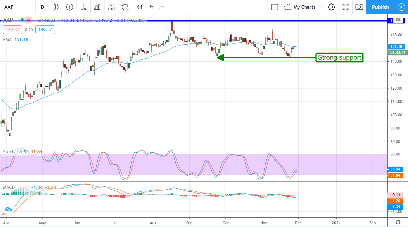Screen dimensions: 408x227
Task: Click the 31.84 Stoch axis label
Action: point(396,175)
